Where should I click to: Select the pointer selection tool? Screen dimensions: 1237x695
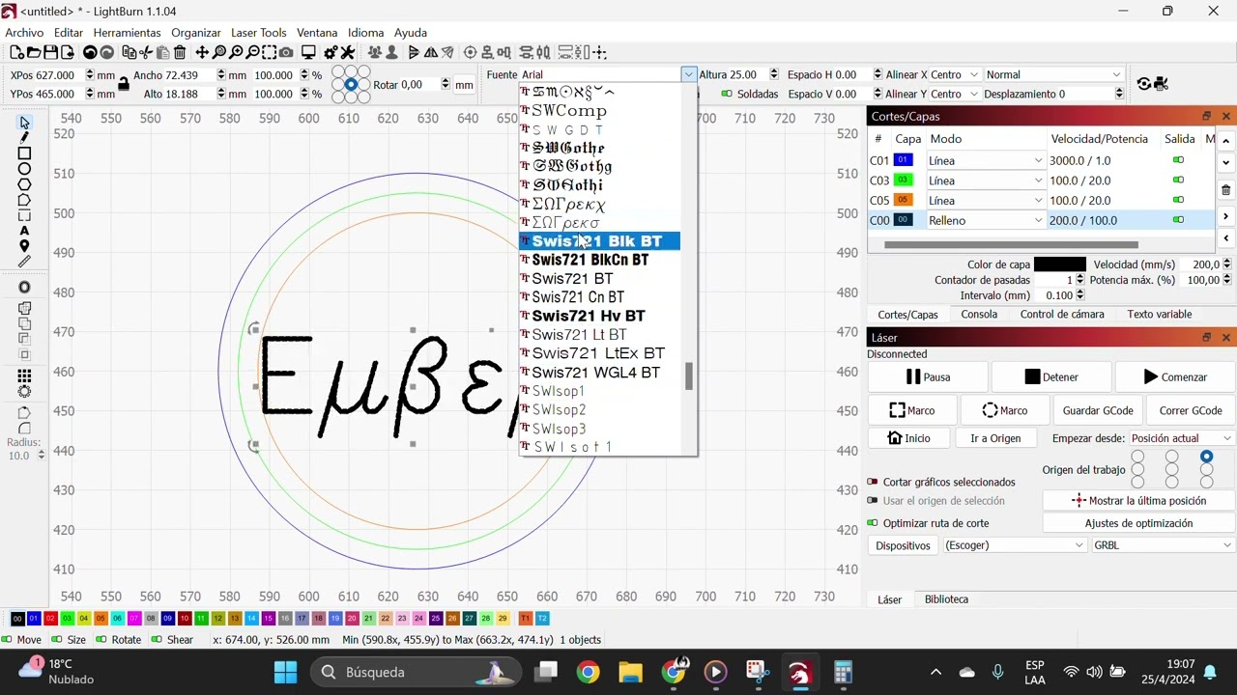[24, 123]
